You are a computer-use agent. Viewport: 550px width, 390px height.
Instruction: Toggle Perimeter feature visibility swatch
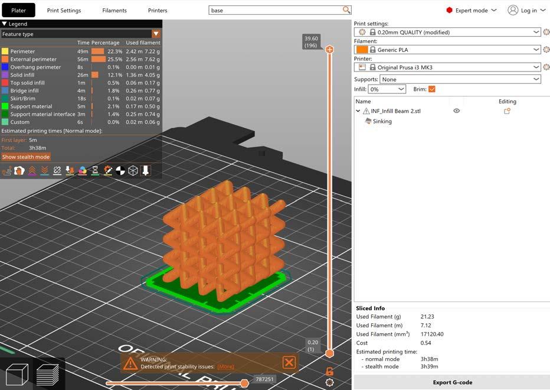(x=5, y=51)
